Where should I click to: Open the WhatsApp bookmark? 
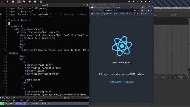[x=108, y=14]
